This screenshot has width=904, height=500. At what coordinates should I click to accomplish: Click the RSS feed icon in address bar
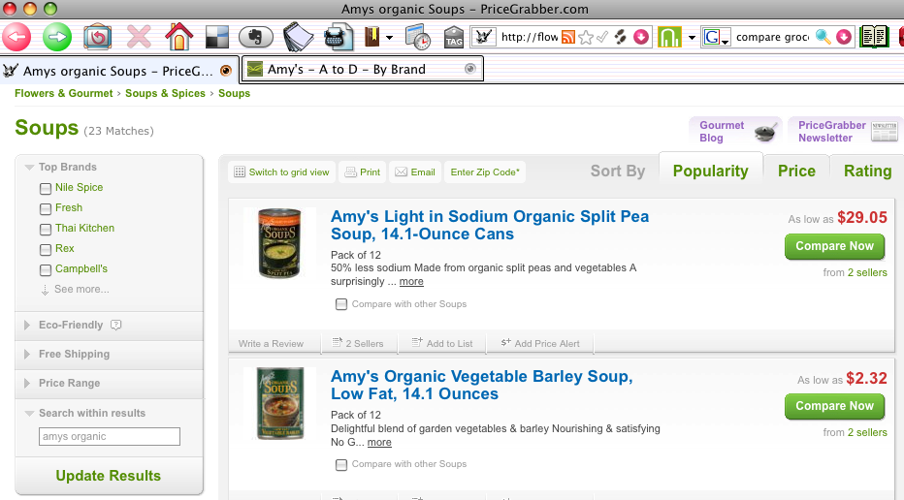coord(567,38)
